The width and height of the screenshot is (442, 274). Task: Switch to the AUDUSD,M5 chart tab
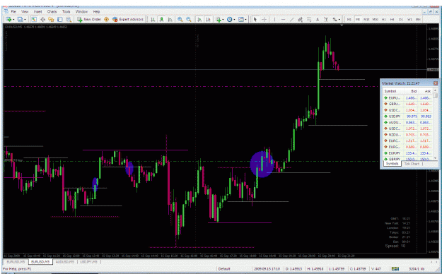click(x=64, y=262)
